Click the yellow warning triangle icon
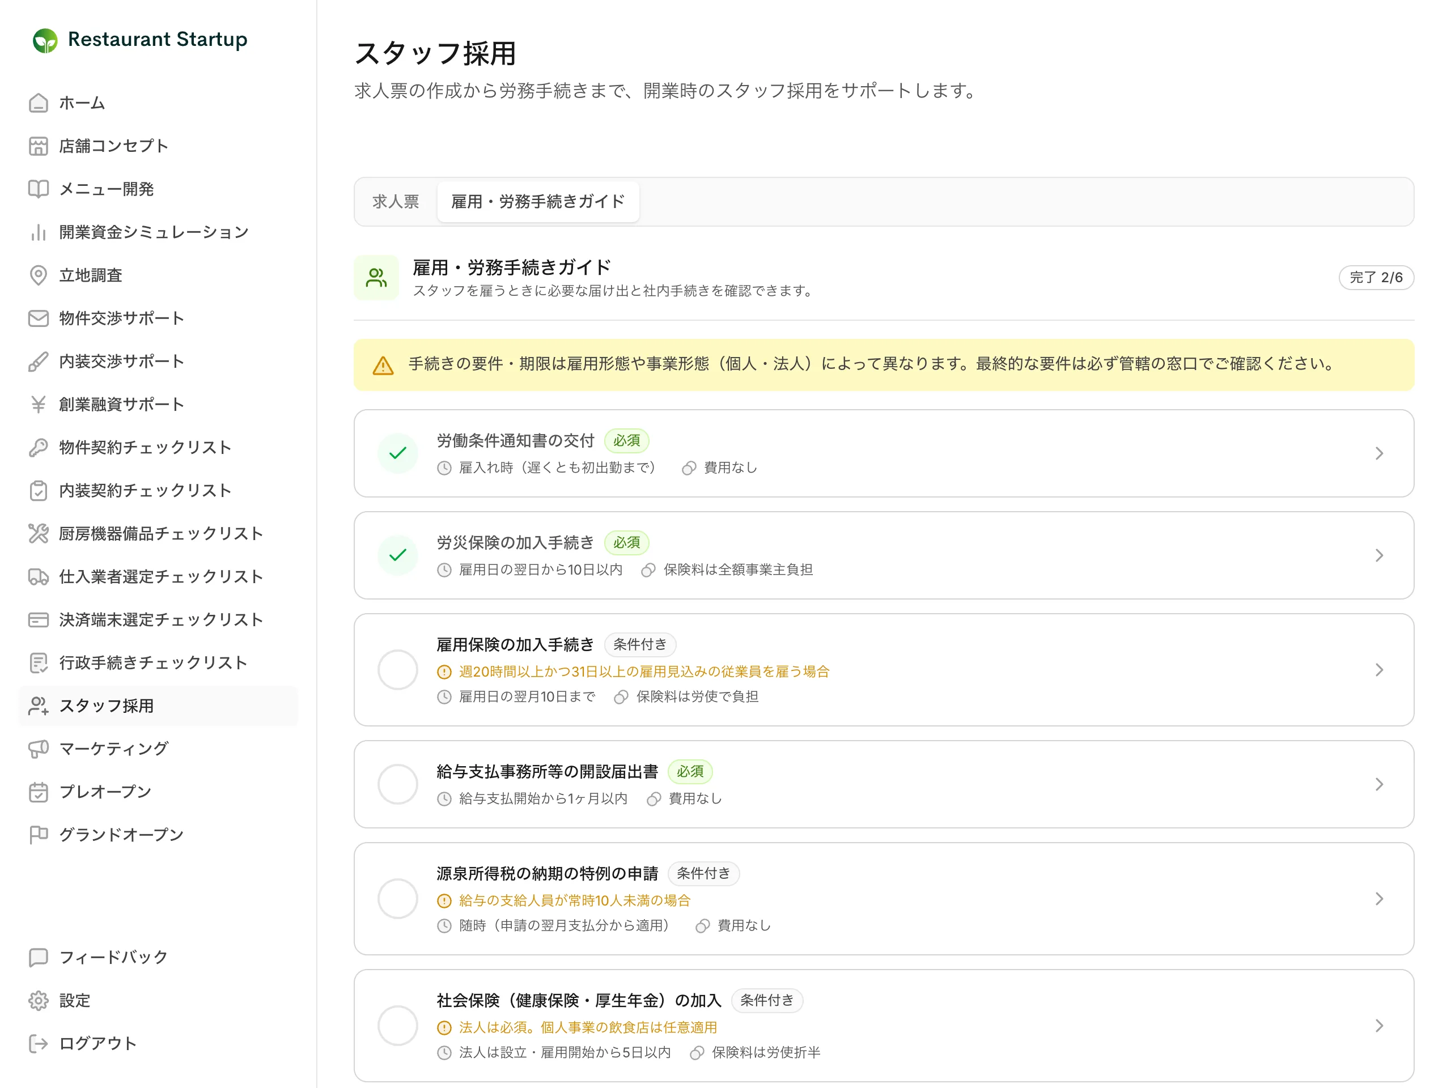 (x=383, y=365)
